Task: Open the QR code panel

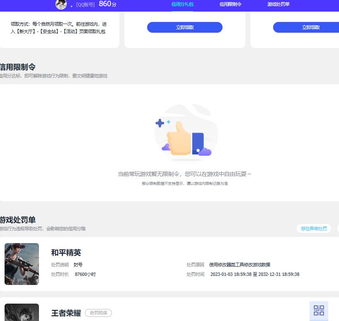Action: [x=319, y=310]
